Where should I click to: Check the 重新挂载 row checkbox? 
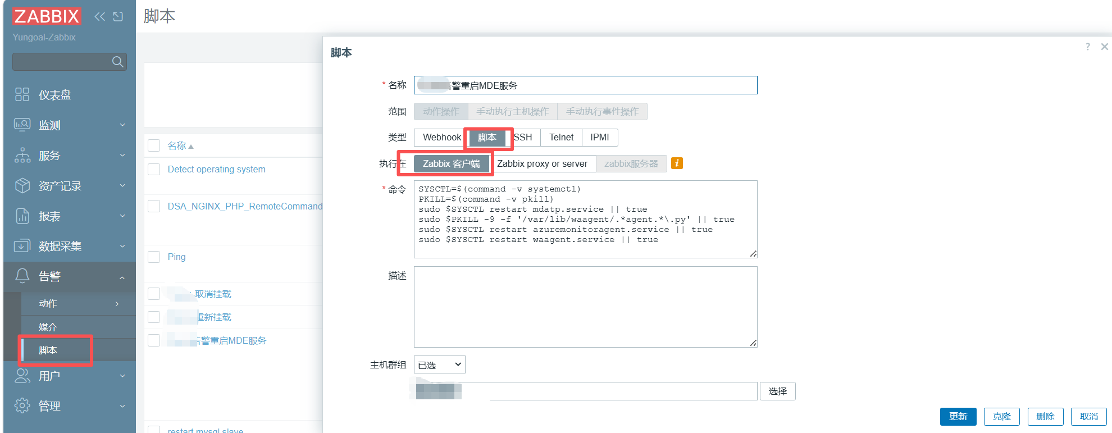(x=154, y=317)
